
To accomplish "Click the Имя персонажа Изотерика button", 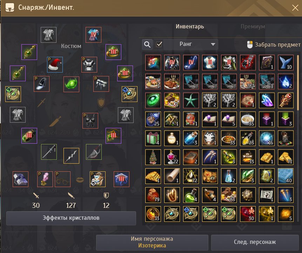I will pyautogui.click(x=152, y=242).
